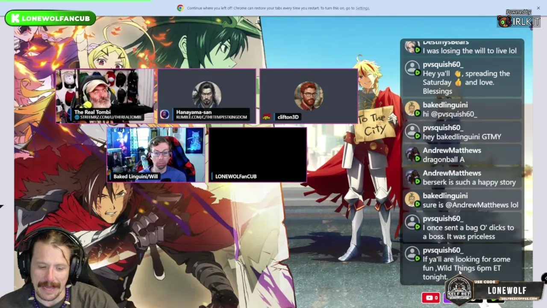Dismiss the Chrome restore tabs notification
The width and height of the screenshot is (547, 308).
(538, 8)
